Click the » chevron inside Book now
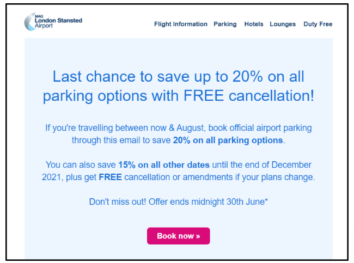 coord(198,236)
